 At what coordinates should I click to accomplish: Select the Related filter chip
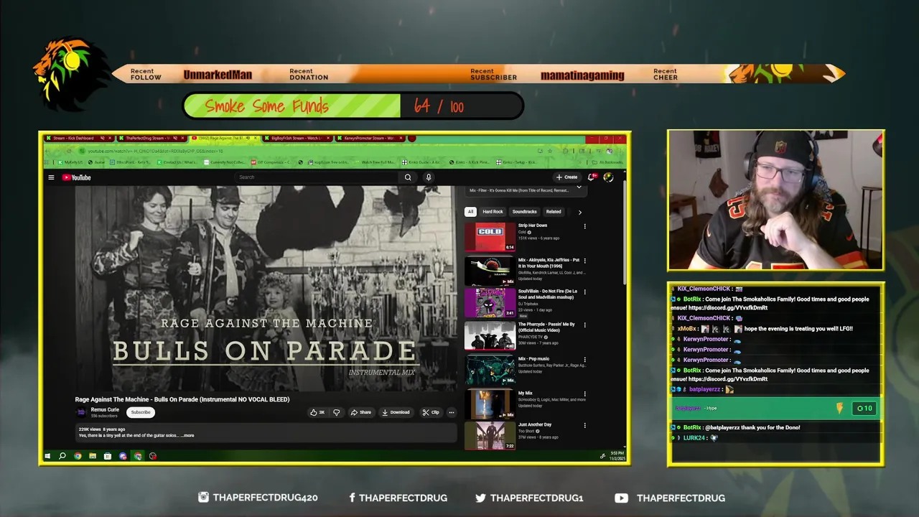[x=554, y=212]
